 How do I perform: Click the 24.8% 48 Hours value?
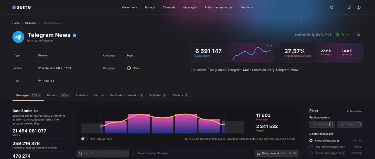tap(347, 51)
